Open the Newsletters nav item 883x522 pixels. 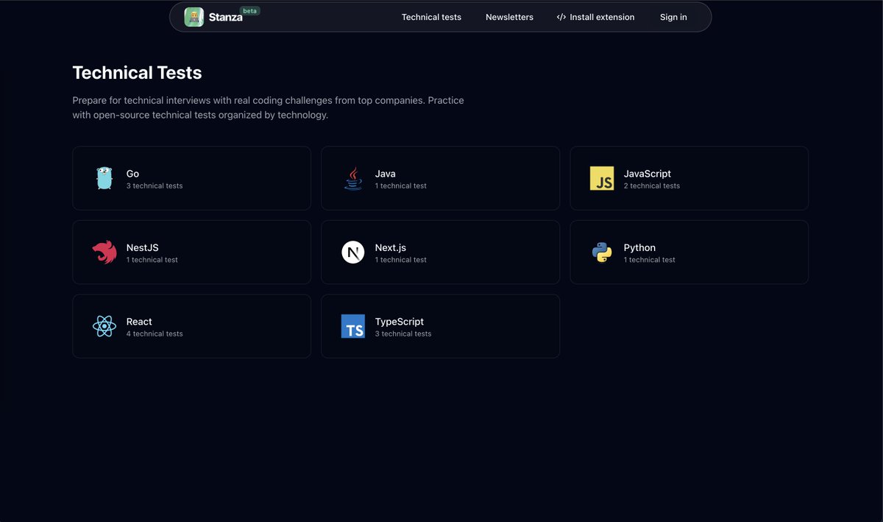pyautogui.click(x=509, y=17)
